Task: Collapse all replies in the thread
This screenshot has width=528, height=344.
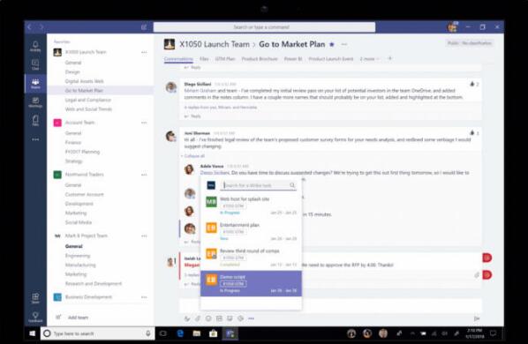Action: coord(193,156)
